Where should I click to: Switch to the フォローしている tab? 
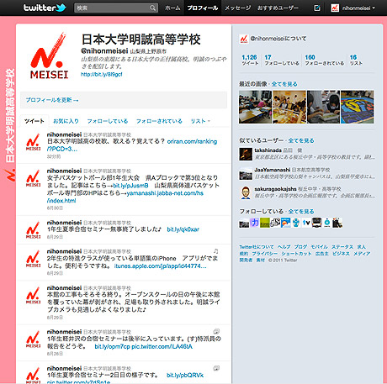pyautogui.click(x=108, y=121)
